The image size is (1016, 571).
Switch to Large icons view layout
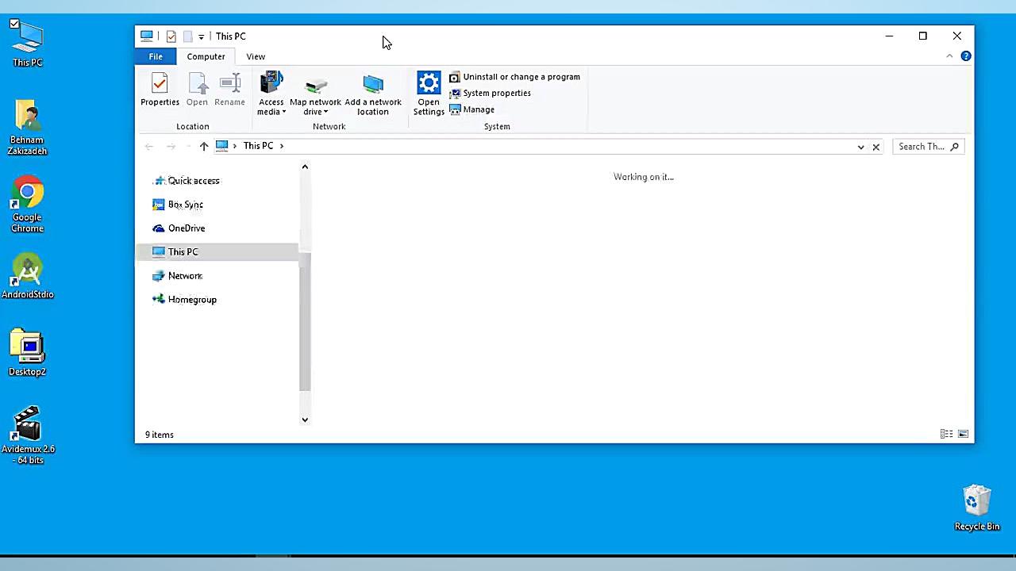(963, 434)
